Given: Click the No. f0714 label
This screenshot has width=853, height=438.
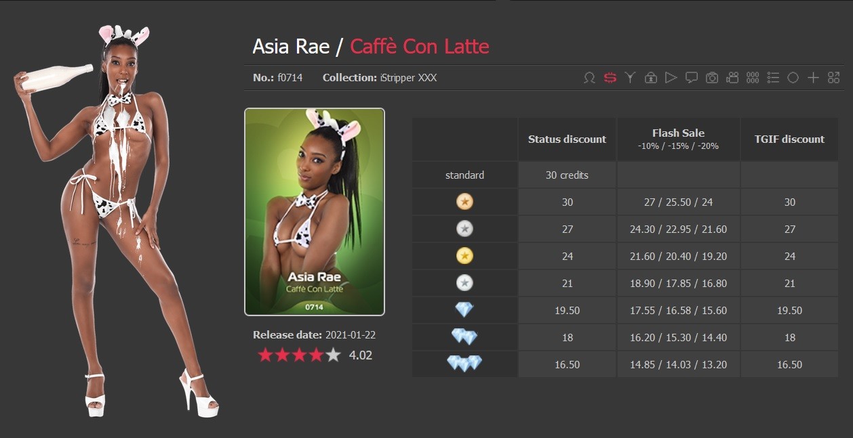Looking at the screenshot, I should pyautogui.click(x=277, y=78).
